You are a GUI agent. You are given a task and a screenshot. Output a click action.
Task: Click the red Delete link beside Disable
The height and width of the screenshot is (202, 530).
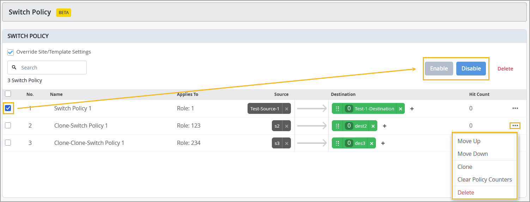(x=505, y=69)
